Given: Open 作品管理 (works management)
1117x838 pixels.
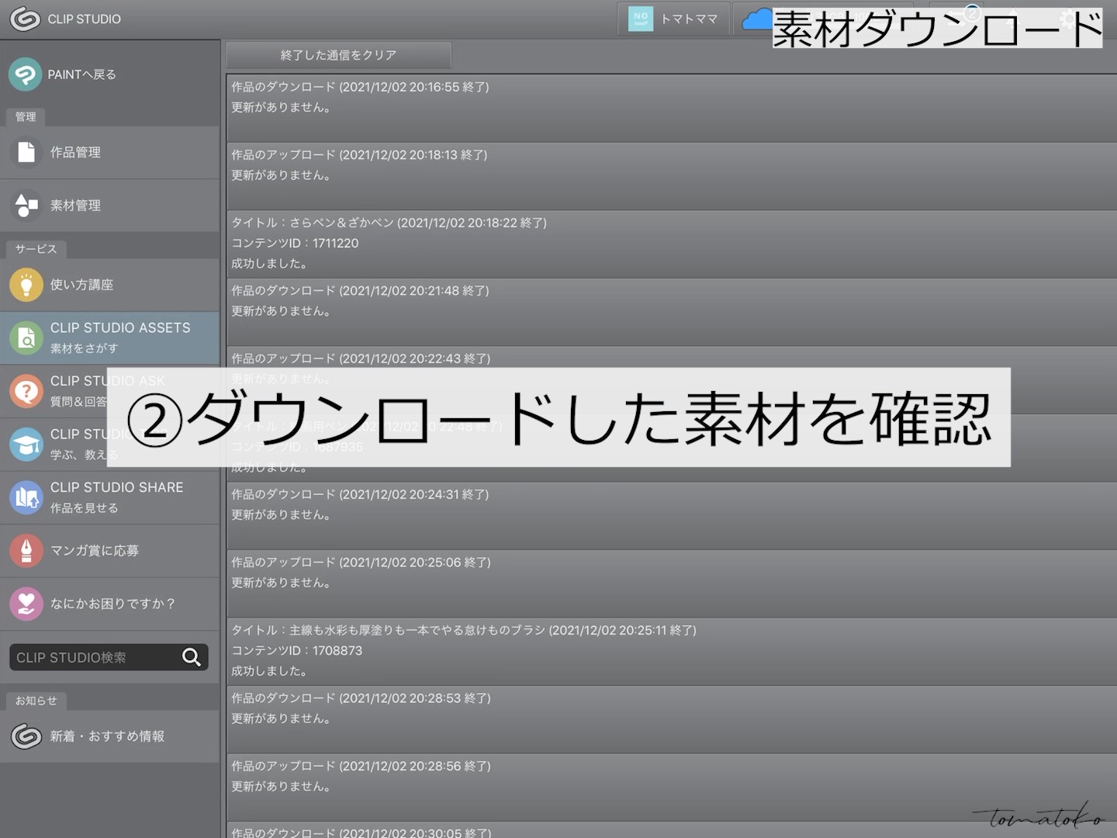Looking at the screenshot, I should (x=75, y=153).
